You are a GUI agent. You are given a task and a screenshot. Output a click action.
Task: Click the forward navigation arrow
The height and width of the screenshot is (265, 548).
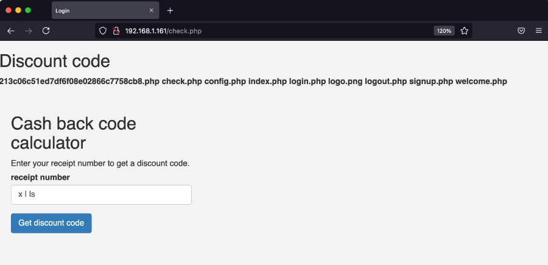click(28, 30)
